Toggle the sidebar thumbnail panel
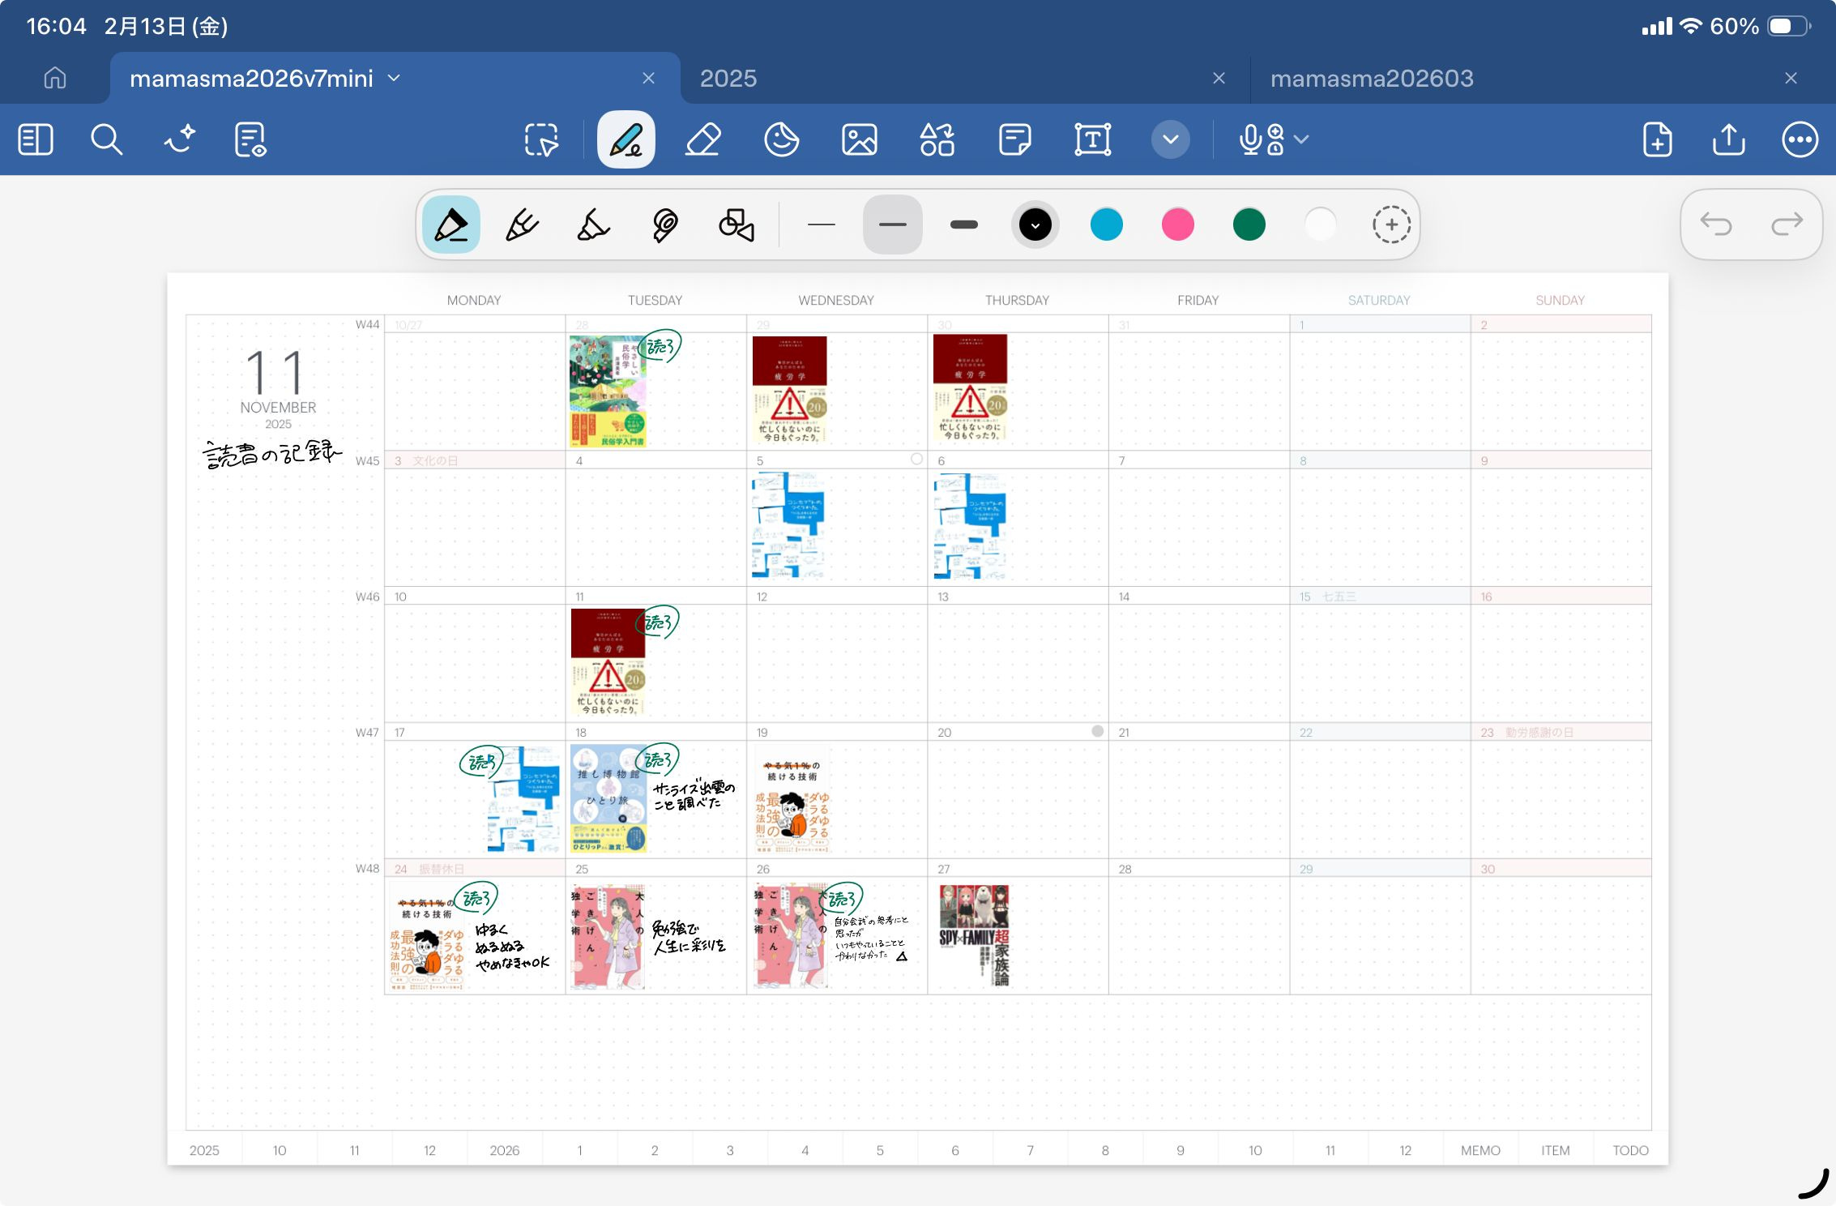The image size is (1836, 1206). coord(36,139)
